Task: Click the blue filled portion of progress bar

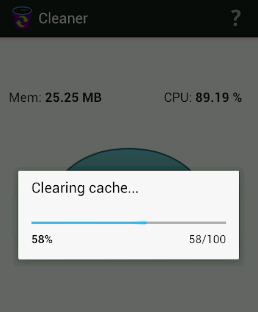Action: point(89,223)
